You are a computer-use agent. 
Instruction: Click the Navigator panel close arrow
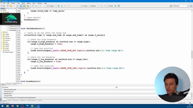click(x=15, y=8)
